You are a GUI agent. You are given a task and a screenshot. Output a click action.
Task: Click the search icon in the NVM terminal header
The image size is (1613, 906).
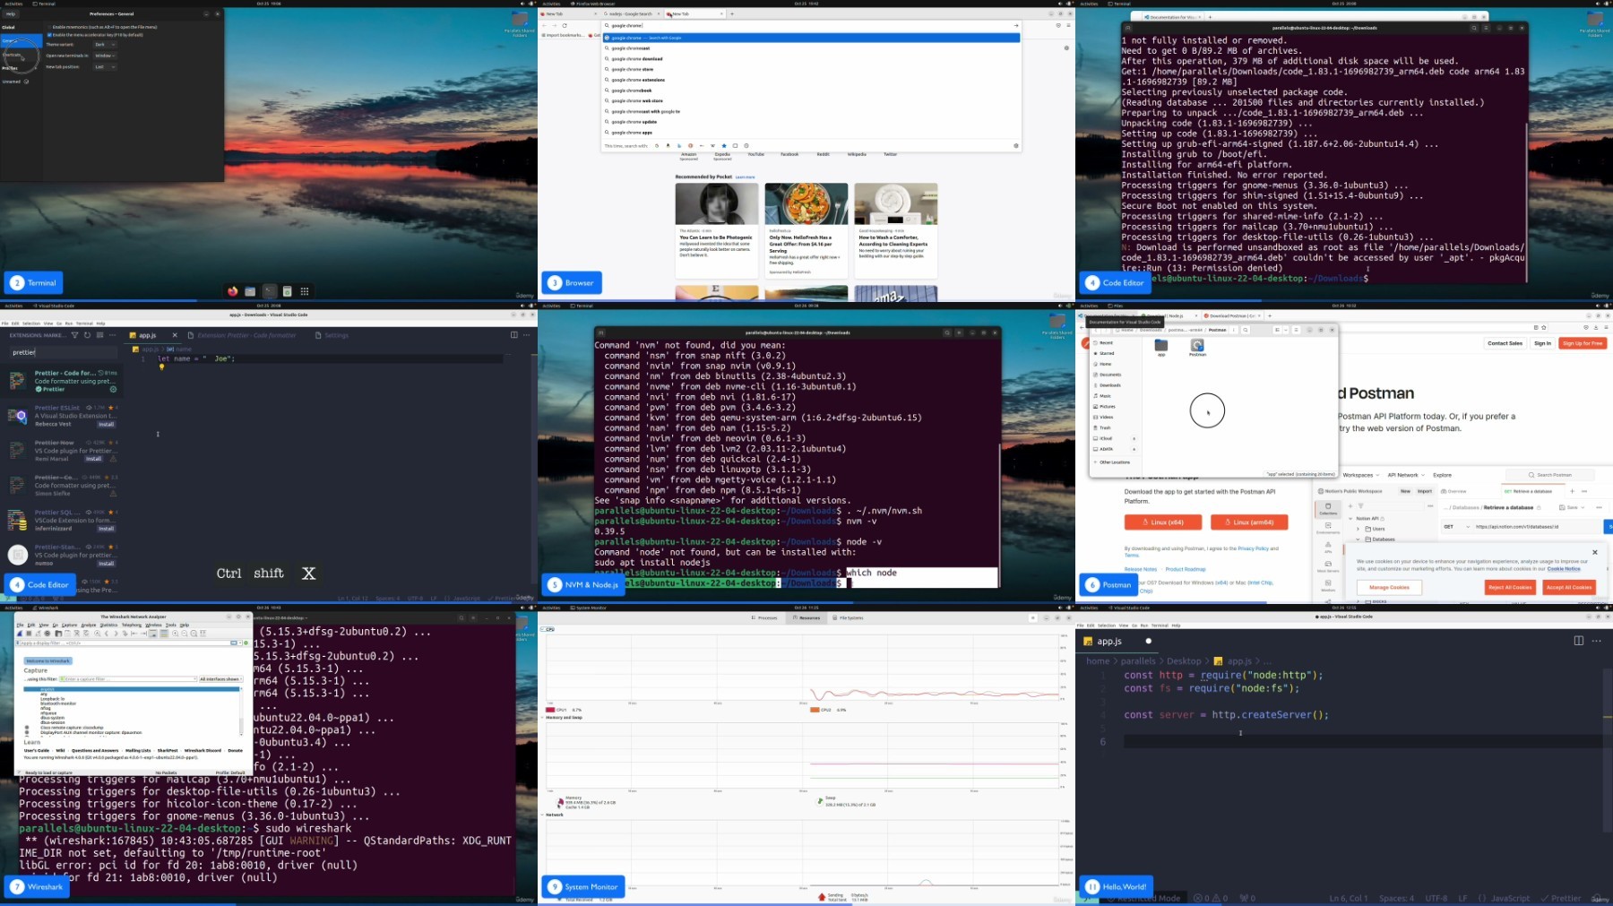tap(947, 332)
